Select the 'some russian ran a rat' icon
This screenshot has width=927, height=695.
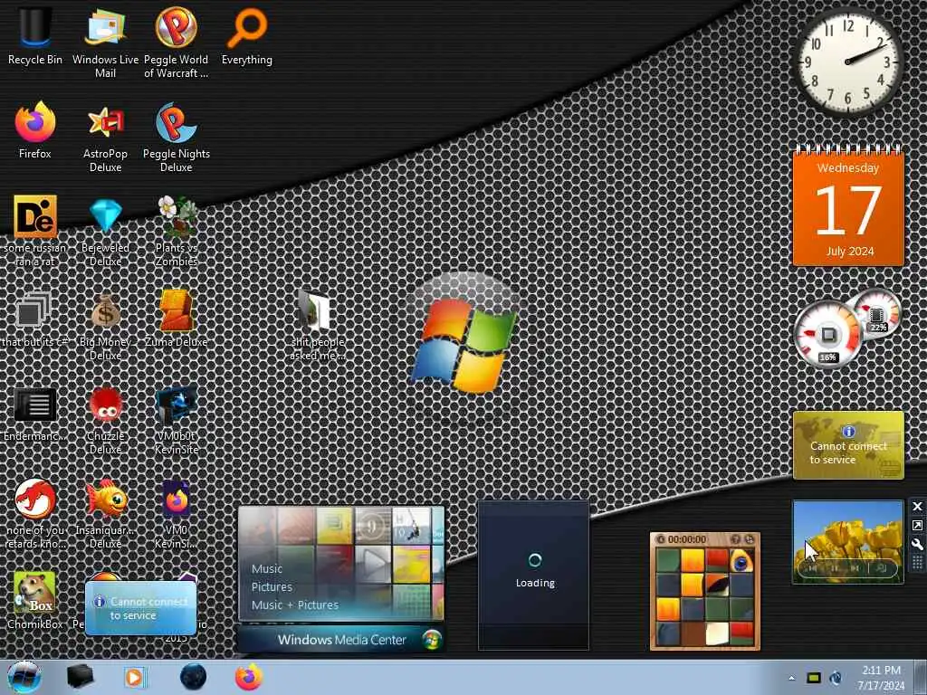(x=35, y=231)
